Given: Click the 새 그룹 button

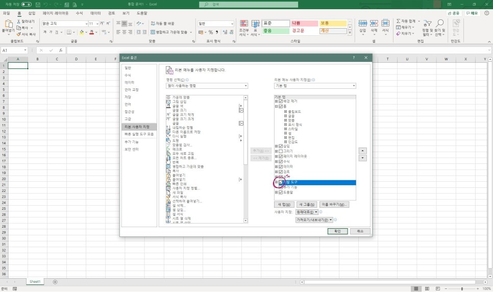Looking at the screenshot, I should [307, 205].
